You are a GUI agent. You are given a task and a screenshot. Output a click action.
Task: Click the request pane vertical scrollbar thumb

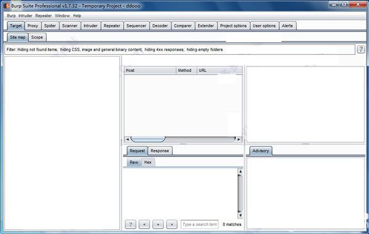(240, 193)
